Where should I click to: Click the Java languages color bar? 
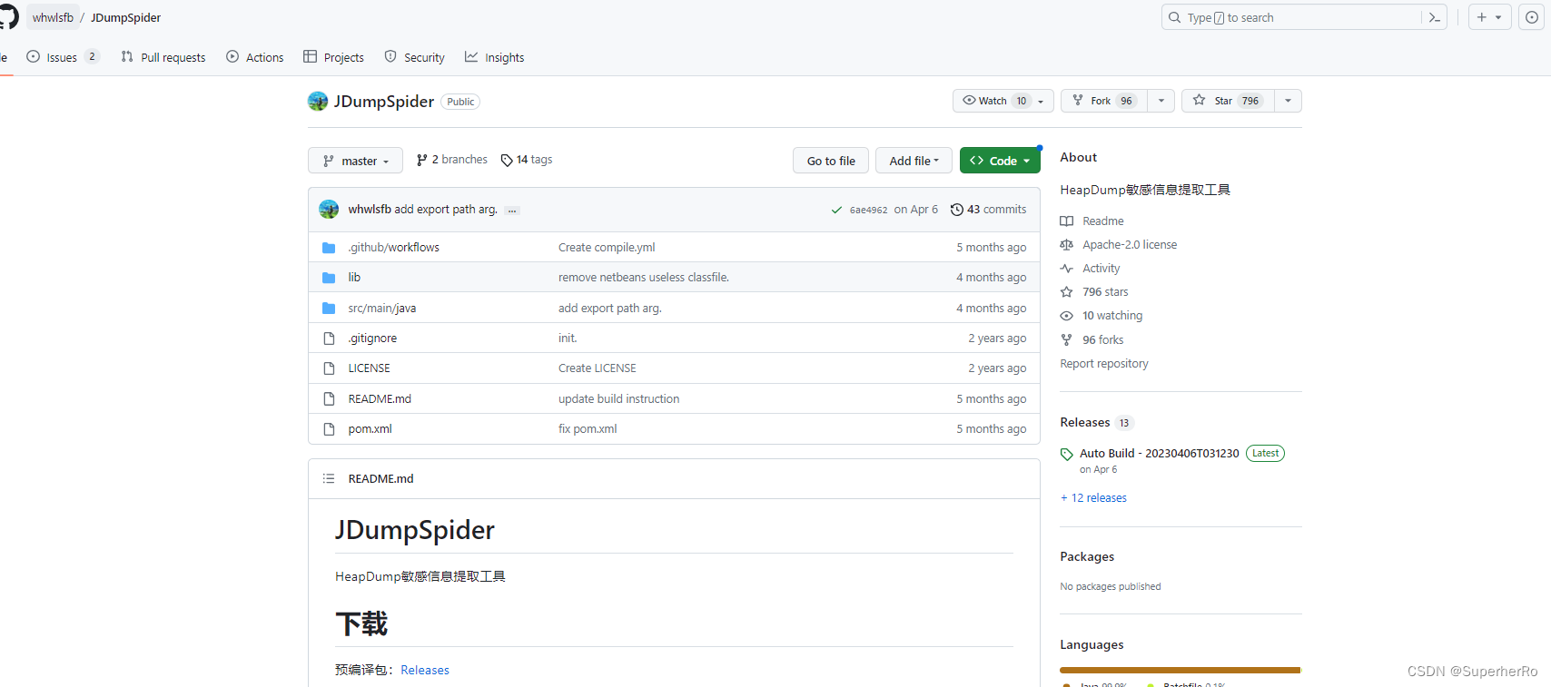tap(1180, 670)
